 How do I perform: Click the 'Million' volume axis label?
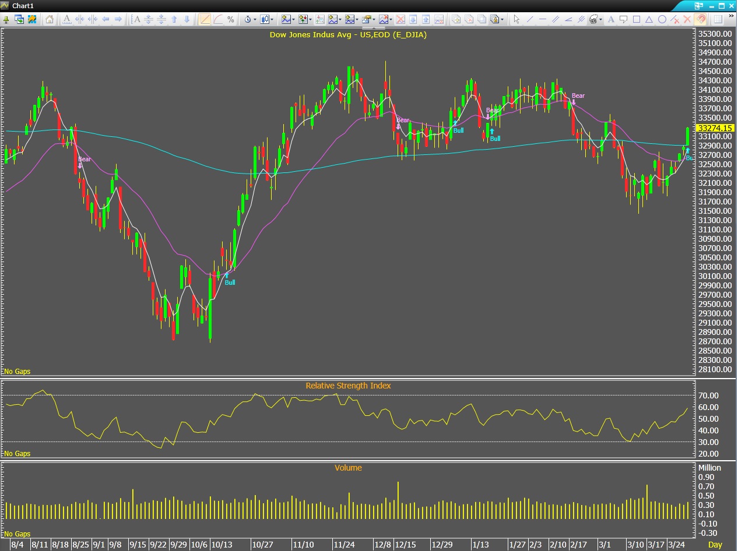coord(709,468)
